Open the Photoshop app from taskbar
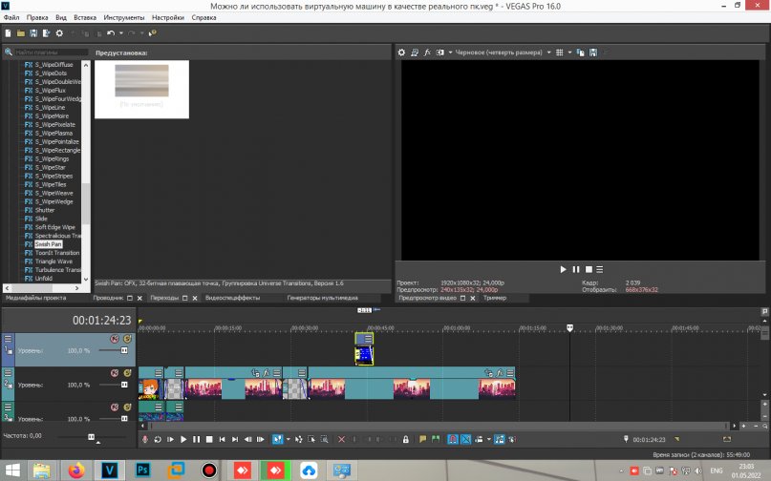This screenshot has width=771, height=481. tap(142, 470)
